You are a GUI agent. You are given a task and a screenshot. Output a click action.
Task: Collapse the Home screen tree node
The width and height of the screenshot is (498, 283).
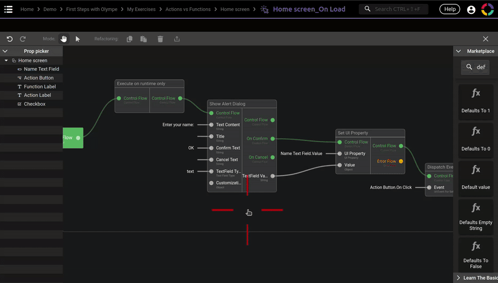[6, 61]
